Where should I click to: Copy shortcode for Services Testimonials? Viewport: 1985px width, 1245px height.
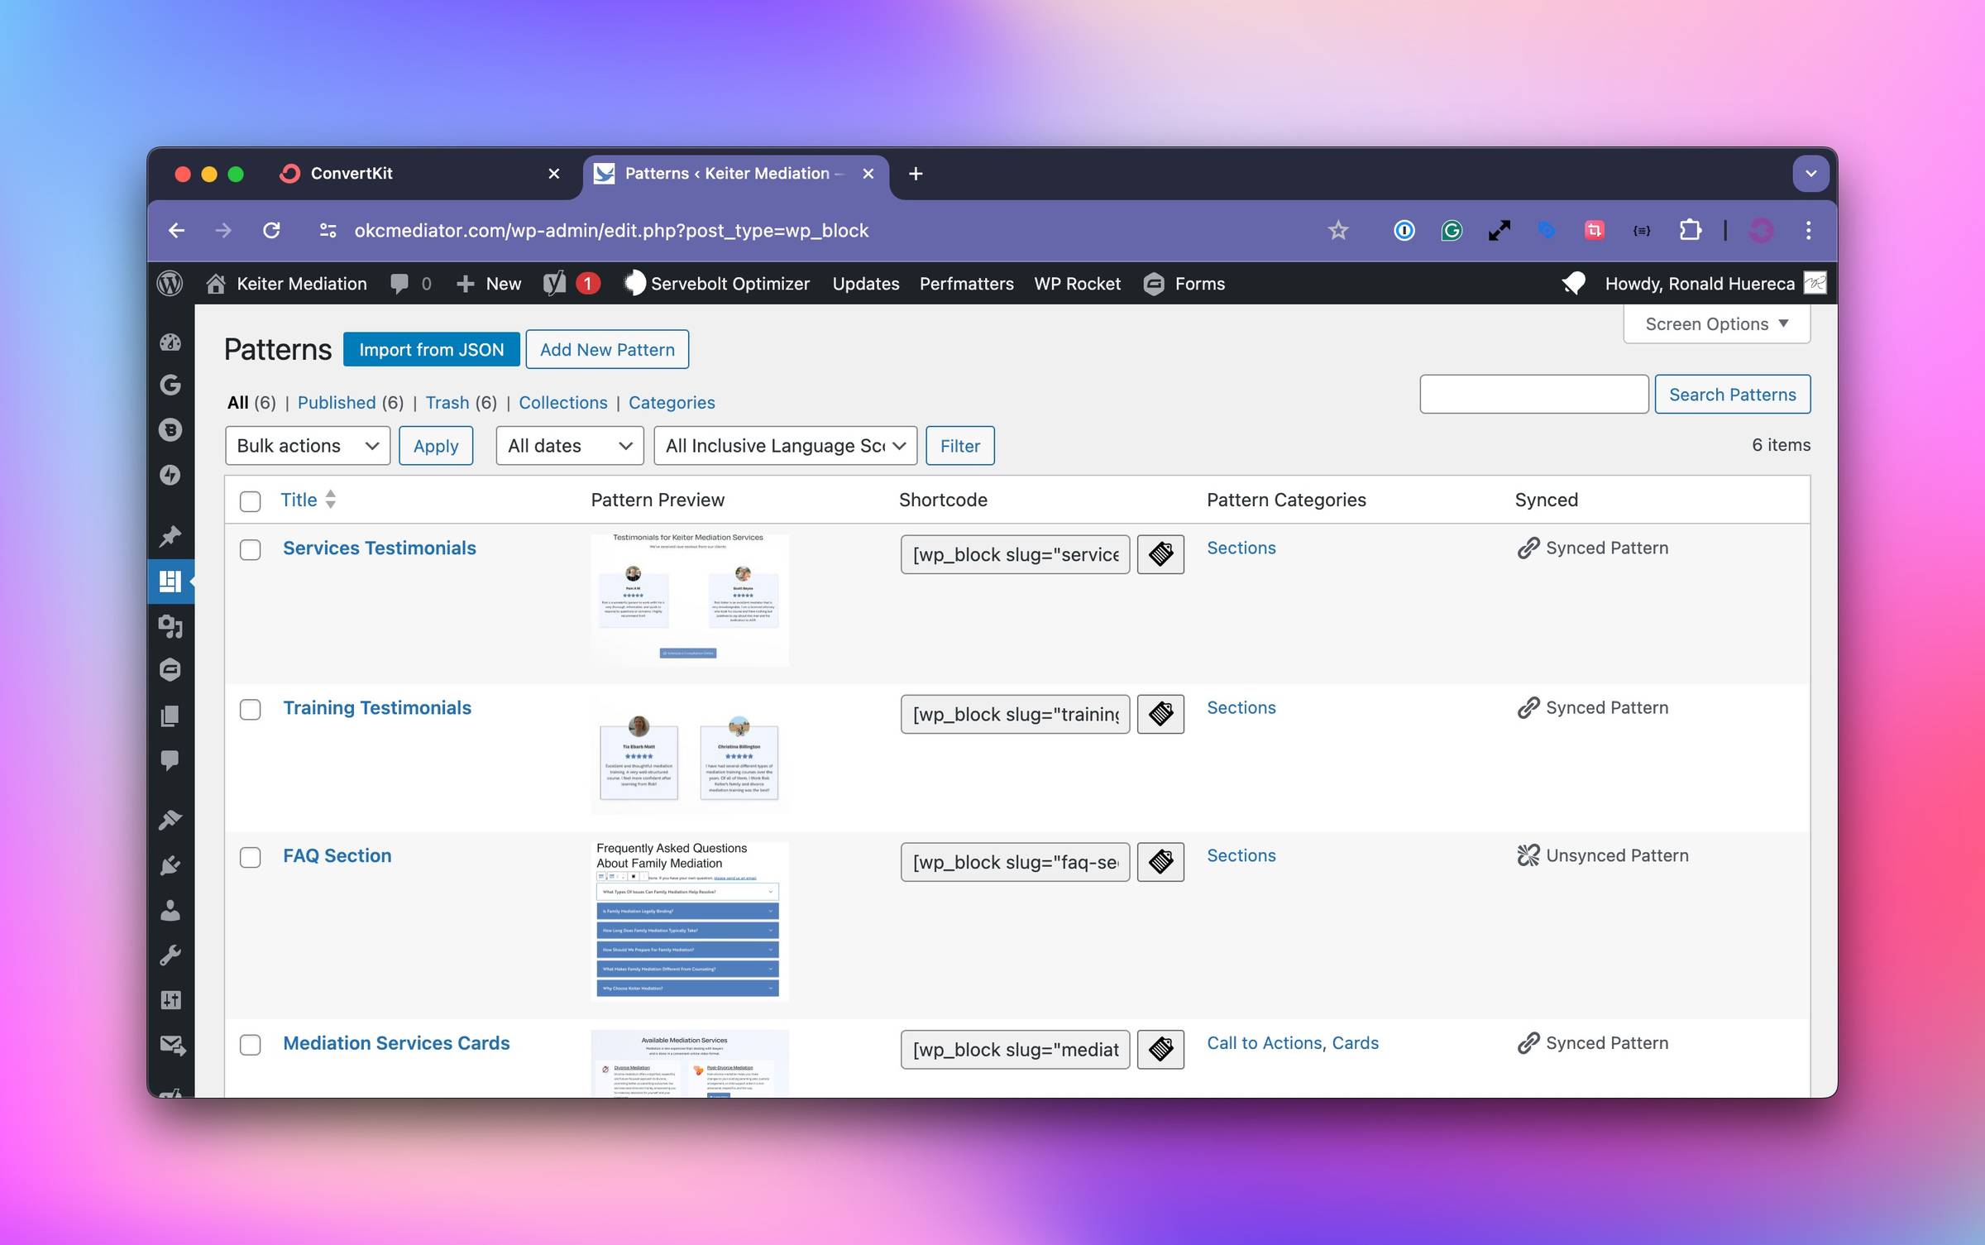(1160, 554)
